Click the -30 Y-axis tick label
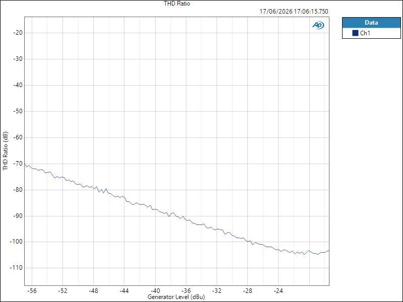Screen dimensions: 403x302 18,59
